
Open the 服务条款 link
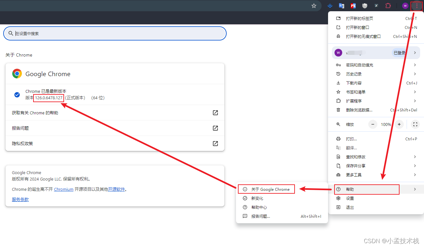(20, 199)
